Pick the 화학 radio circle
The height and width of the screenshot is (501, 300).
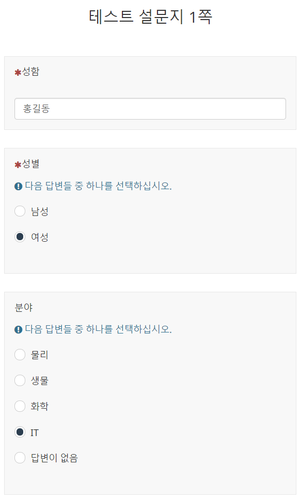20,406
